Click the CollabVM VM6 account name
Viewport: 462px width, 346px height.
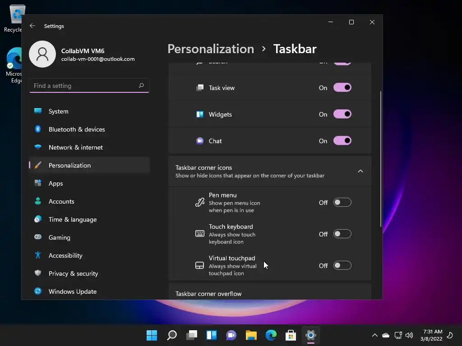(x=83, y=51)
